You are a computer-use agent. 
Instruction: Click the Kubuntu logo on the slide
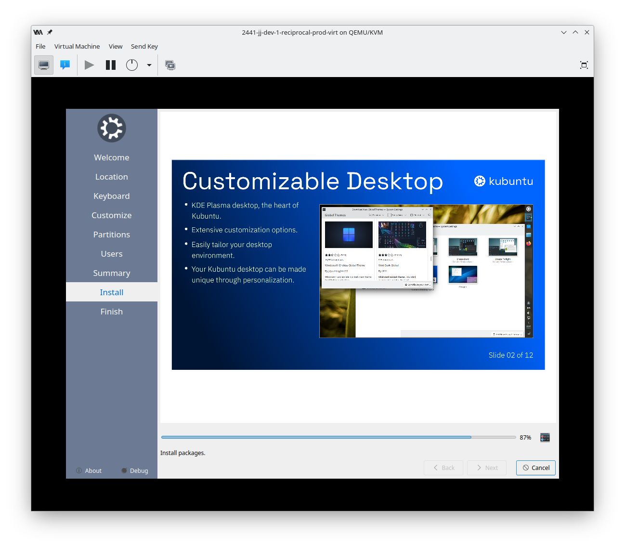[504, 181]
